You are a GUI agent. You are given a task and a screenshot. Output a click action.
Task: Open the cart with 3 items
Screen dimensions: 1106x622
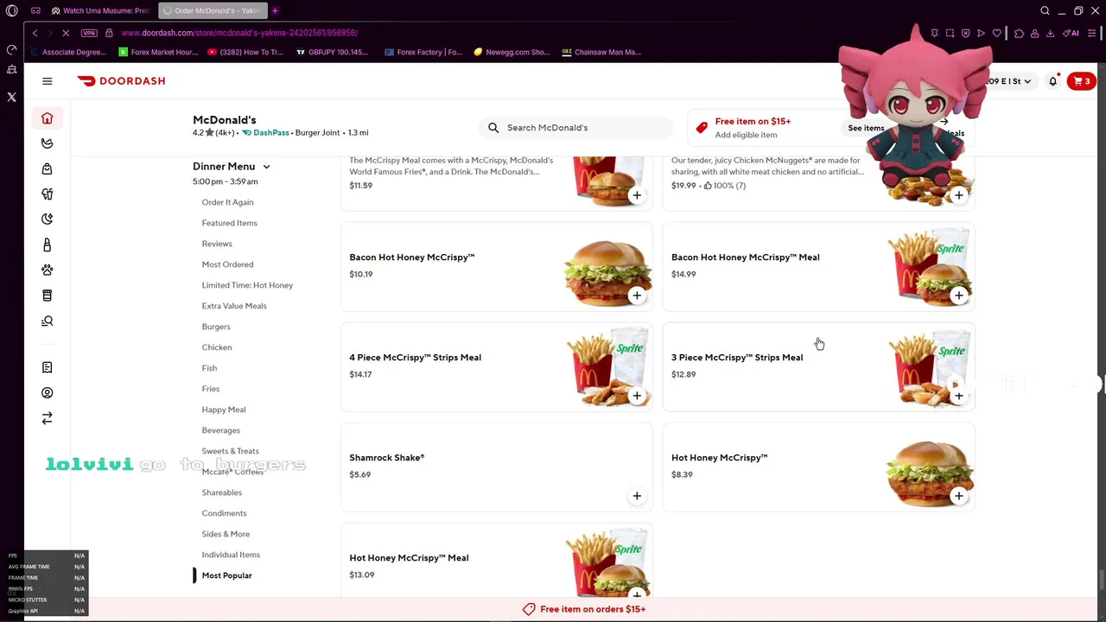[x=1081, y=81]
